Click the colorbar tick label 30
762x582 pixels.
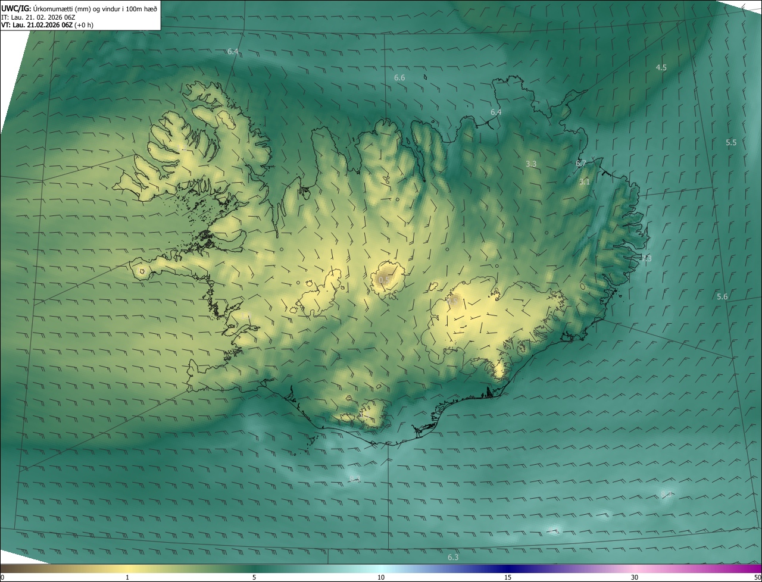[x=635, y=577]
